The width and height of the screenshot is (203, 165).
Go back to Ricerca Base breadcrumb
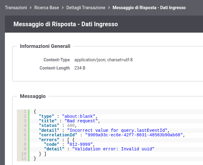point(47,8)
